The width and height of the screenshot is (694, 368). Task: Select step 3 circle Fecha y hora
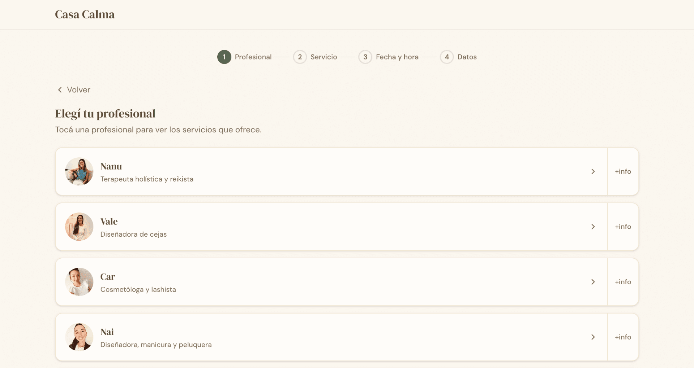pyautogui.click(x=365, y=57)
